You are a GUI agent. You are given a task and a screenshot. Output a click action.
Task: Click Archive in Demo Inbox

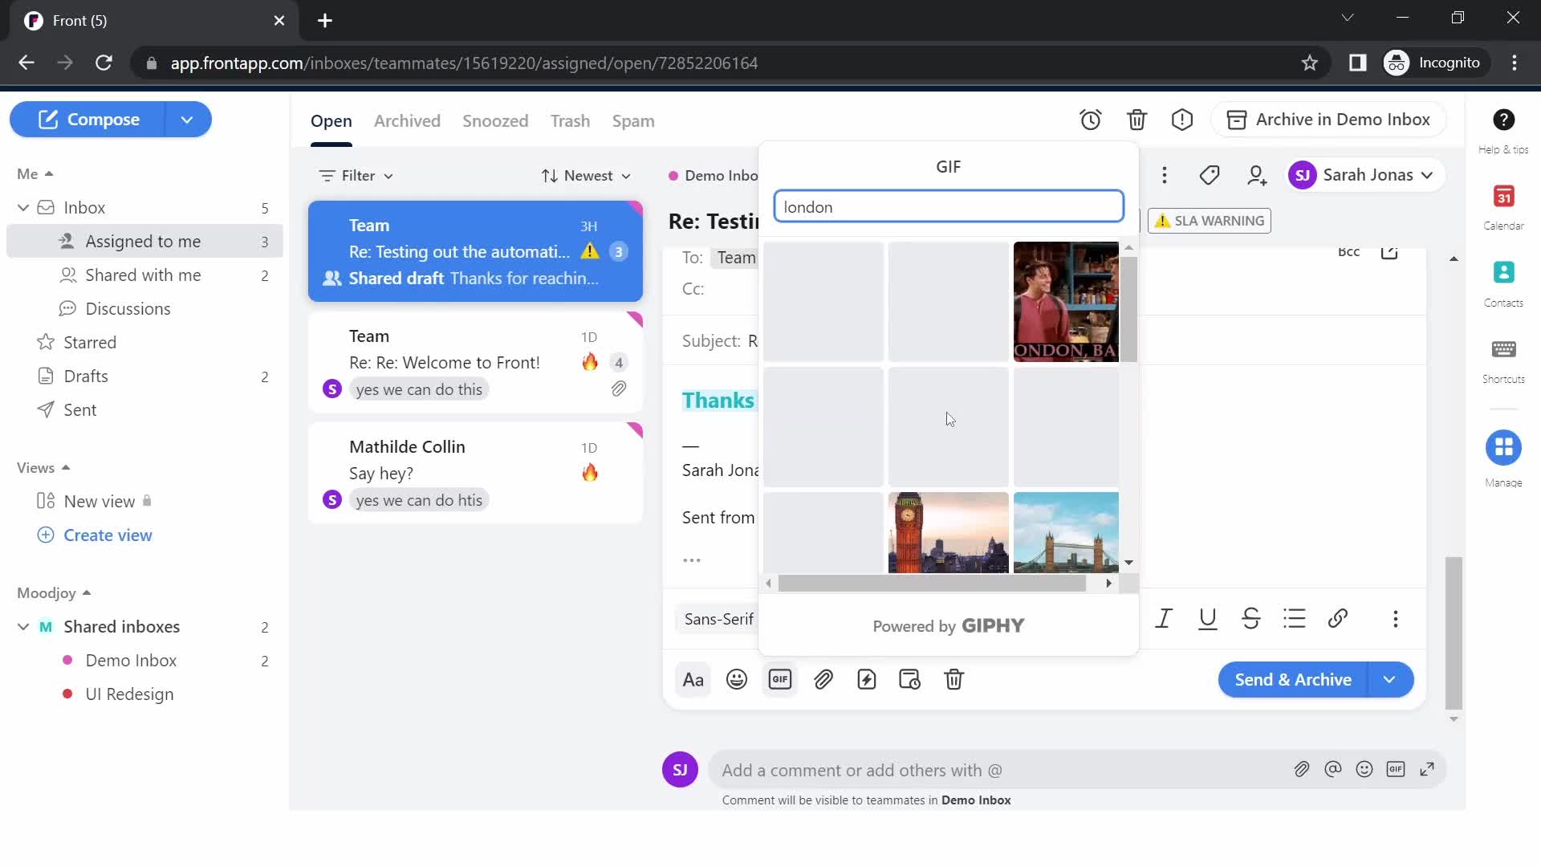[x=1328, y=120]
